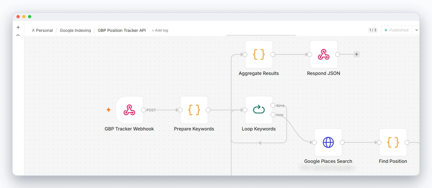The width and height of the screenshot is (432, 188).
Task: Click the Google Places Search output connector
Action: pyautogui.click(x=342, y=142)
